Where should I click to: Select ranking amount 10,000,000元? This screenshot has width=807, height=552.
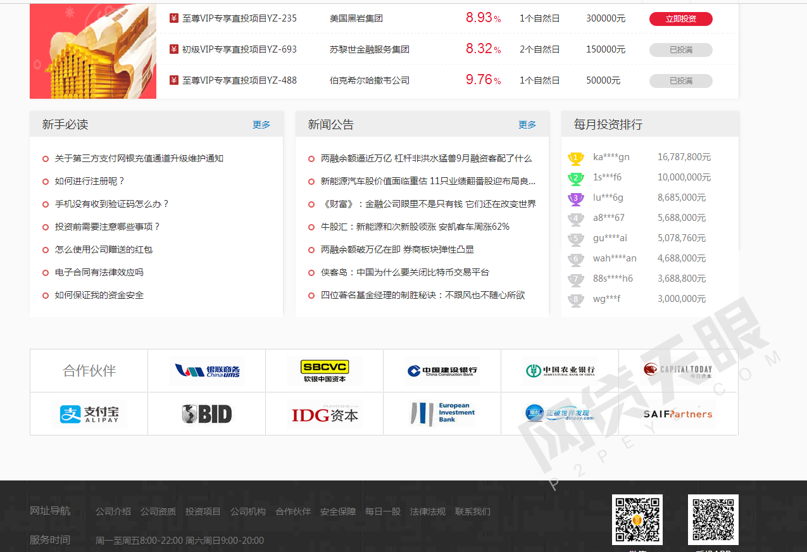click(684, 177)
